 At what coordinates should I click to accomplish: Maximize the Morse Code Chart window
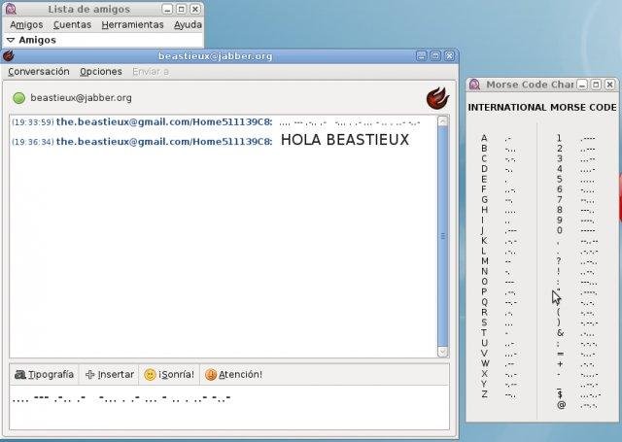(x=596, y=85)
